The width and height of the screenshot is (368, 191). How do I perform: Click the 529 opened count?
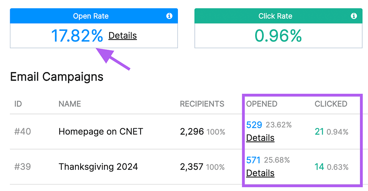(254, 125)
